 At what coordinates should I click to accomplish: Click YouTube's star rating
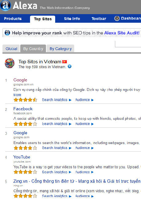25,172
